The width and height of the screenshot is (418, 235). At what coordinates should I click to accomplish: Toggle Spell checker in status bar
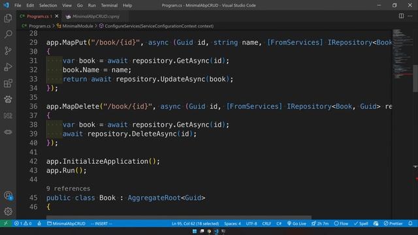[x=361, y=223]
